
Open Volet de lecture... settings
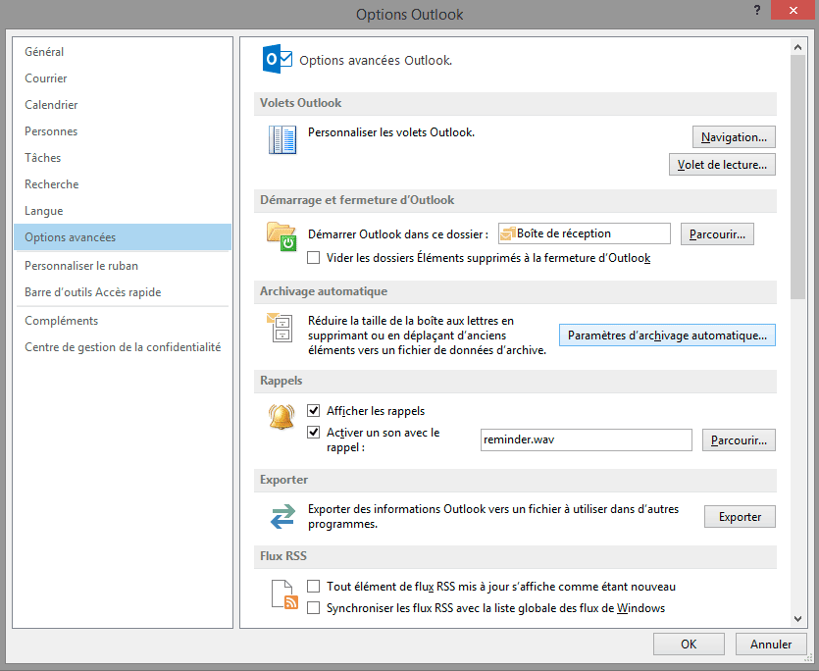coord(722,165)
